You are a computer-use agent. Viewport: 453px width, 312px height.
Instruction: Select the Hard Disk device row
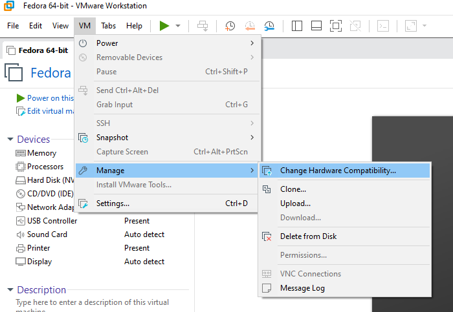[45, 180]
